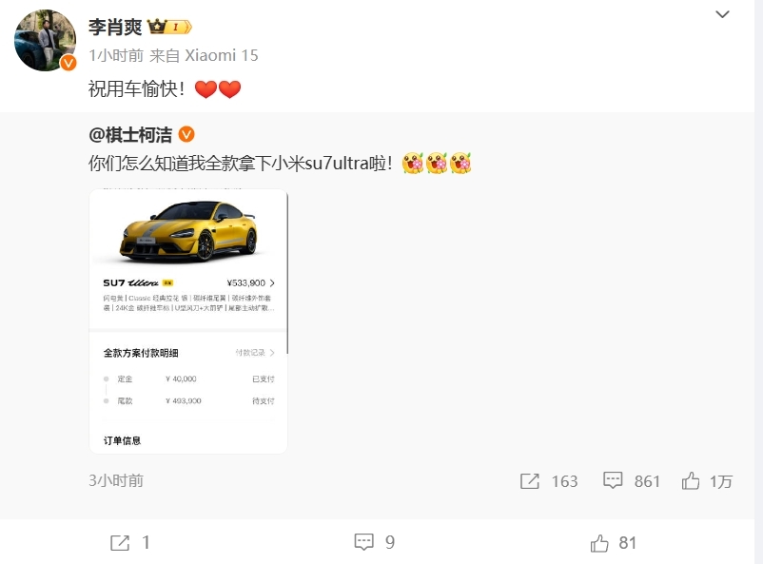The width and height of the screenshot is (763, 564).
Task: Like the original post with 1万 likes
Action: click(x=691, y=481)
